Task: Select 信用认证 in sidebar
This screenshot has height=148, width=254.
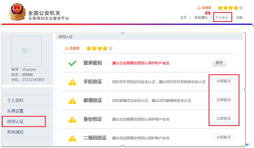Action: [x=15, y=122]
